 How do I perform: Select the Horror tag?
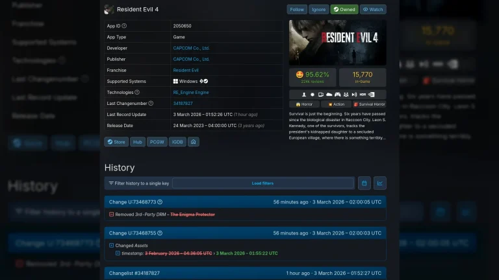[304, 104]
